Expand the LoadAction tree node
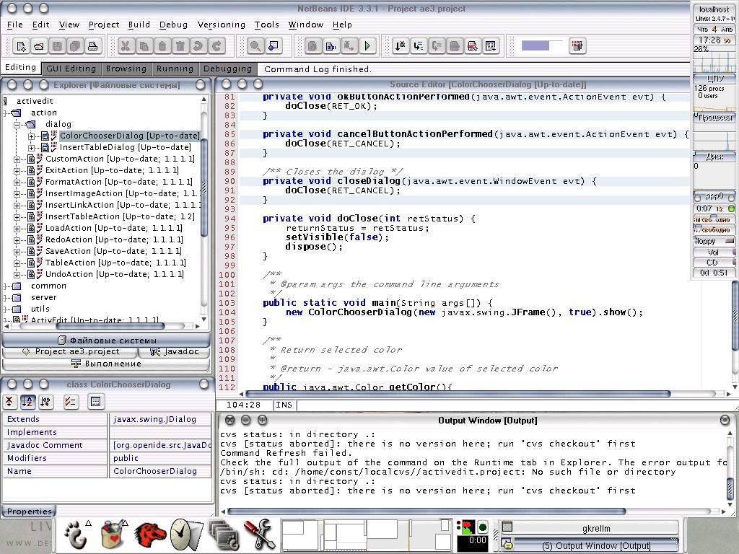The width and height of the screenshot is (739, 554). pos(17,229)
